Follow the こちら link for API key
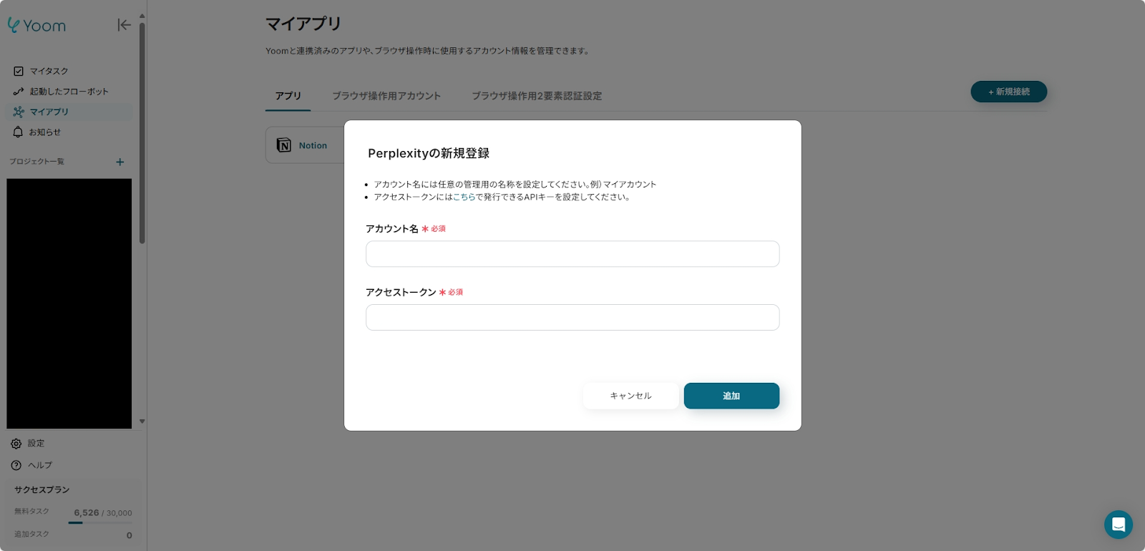Screen dimensions: 1145x551 (464, 198)
